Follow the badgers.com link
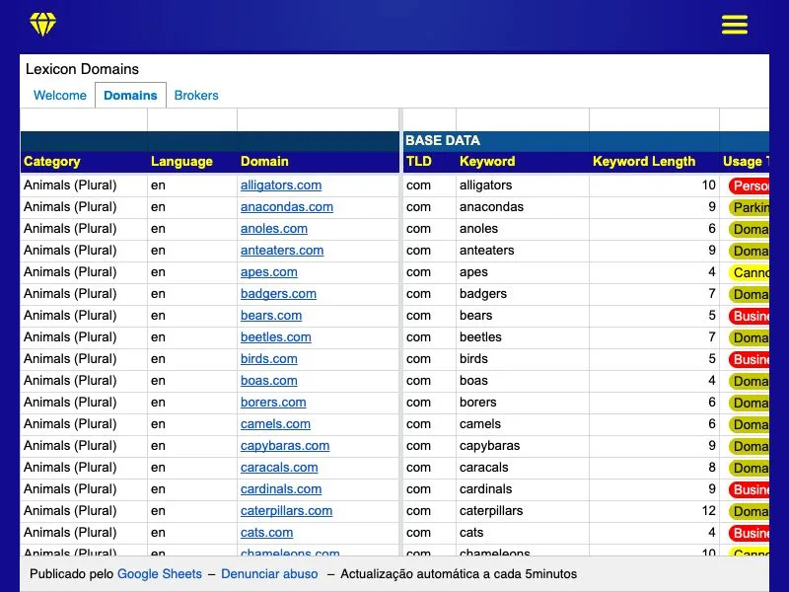Image resolution: width=789 pixels, height=592 pixels. pyautogui.click(x=278, y=293)
